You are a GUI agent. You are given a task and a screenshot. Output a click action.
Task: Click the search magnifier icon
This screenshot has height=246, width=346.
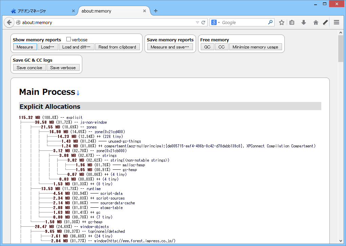pyautogui.click(x=270, y=22)
